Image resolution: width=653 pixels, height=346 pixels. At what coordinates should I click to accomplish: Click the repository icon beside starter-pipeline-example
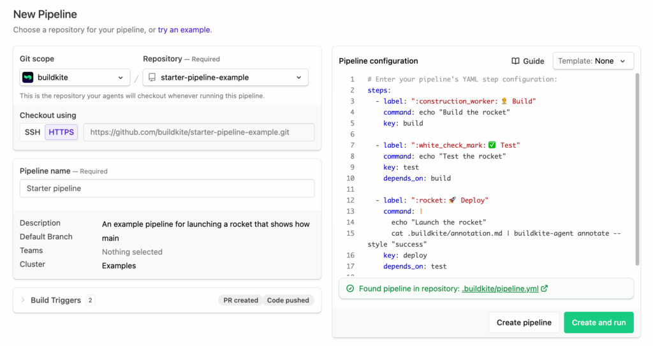pos(152,78)
